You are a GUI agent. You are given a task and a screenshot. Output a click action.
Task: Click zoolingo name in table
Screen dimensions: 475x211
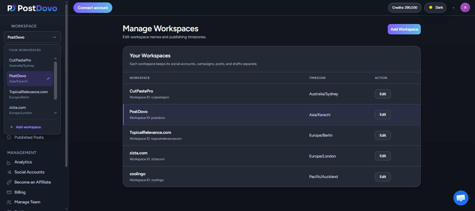pos(137,174)
